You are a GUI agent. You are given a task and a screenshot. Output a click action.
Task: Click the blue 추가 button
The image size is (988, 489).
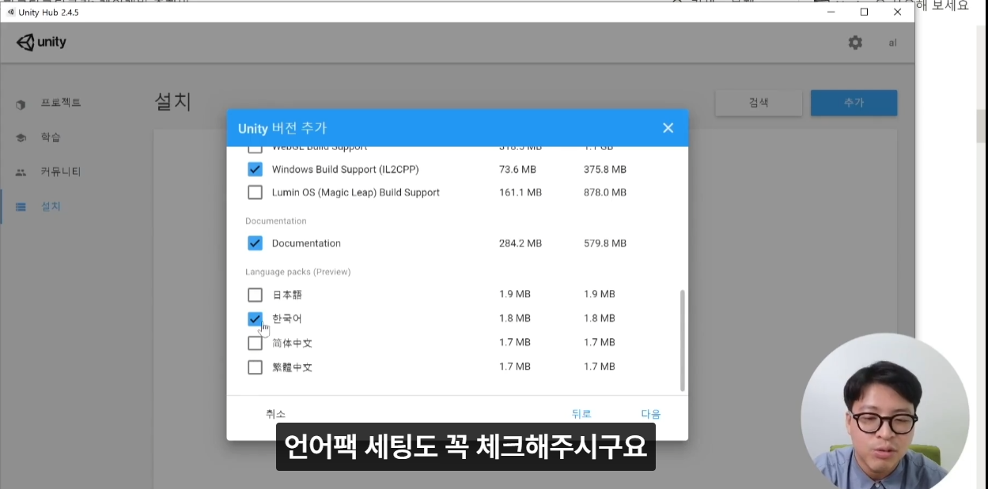[854, 103]
